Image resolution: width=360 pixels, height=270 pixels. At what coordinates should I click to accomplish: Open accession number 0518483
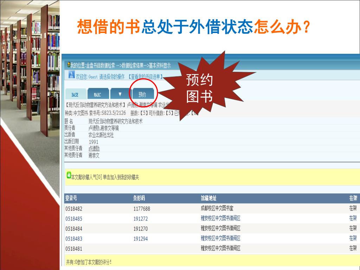coord(74,239)
